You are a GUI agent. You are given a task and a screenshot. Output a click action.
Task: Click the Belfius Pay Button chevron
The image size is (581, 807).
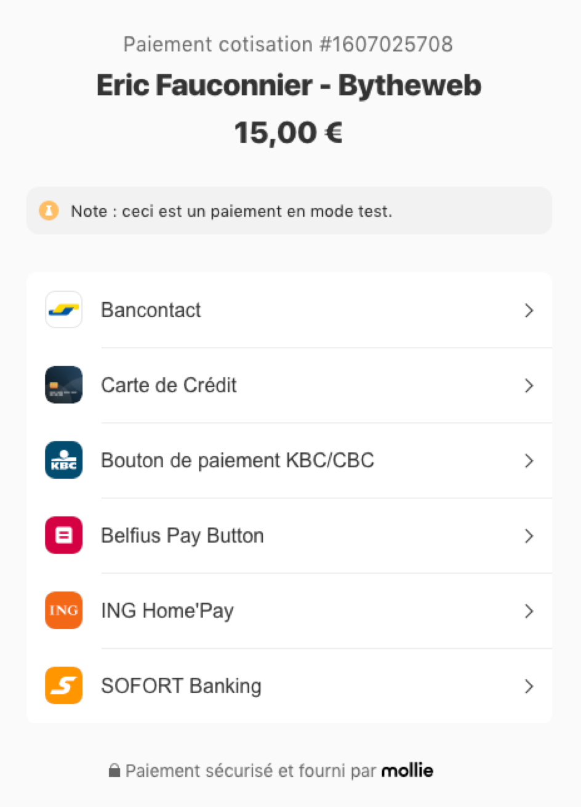click(x=529, y=536)
